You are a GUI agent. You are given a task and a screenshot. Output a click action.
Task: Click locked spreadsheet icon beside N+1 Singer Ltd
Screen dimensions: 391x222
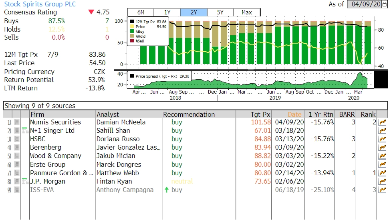pos(25,130)
